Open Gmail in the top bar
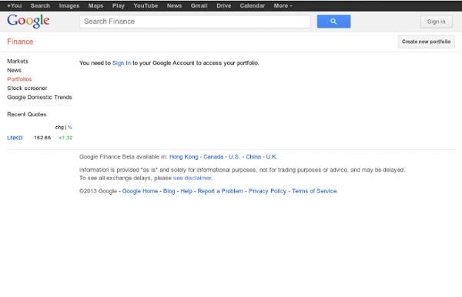The width and height of the screenshot is (462, 297). (x=199, y=5)
